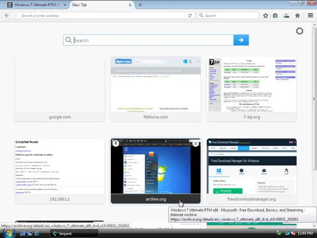Open new tab page settings gear
This screenshot has height=238, width=317.
(299, 31)
